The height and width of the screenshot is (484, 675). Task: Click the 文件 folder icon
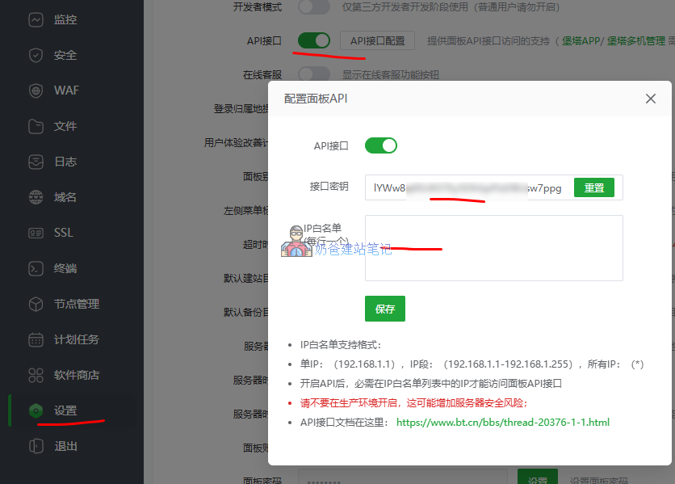[x=36, y=126]
